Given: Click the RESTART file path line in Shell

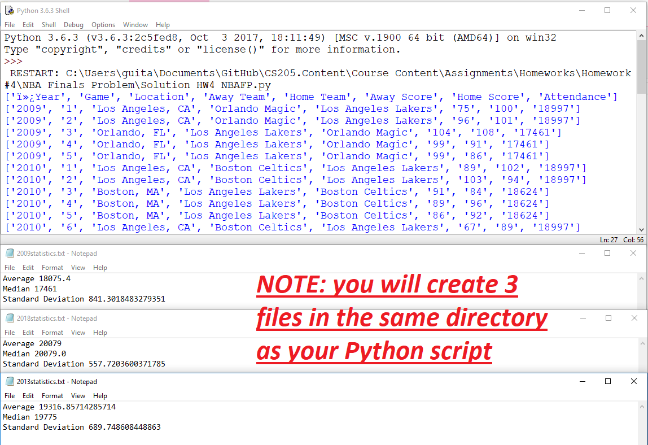Looking at the screenshot, I should (317, 79).
